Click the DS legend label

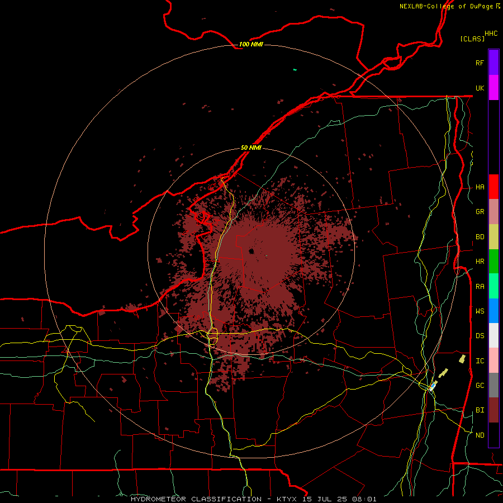point(480,335)
